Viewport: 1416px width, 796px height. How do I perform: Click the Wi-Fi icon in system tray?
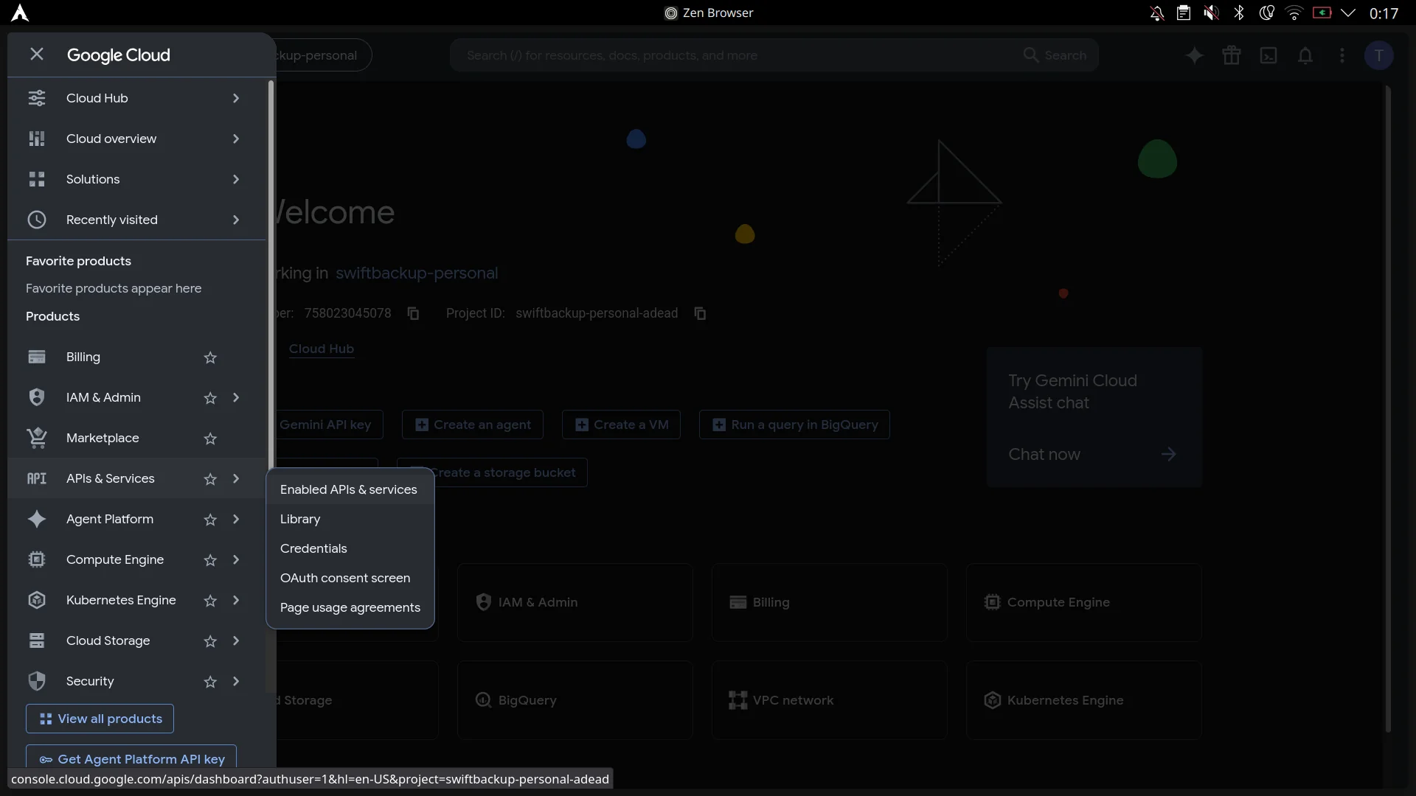pyautogui.click(x=1294, y=13)
